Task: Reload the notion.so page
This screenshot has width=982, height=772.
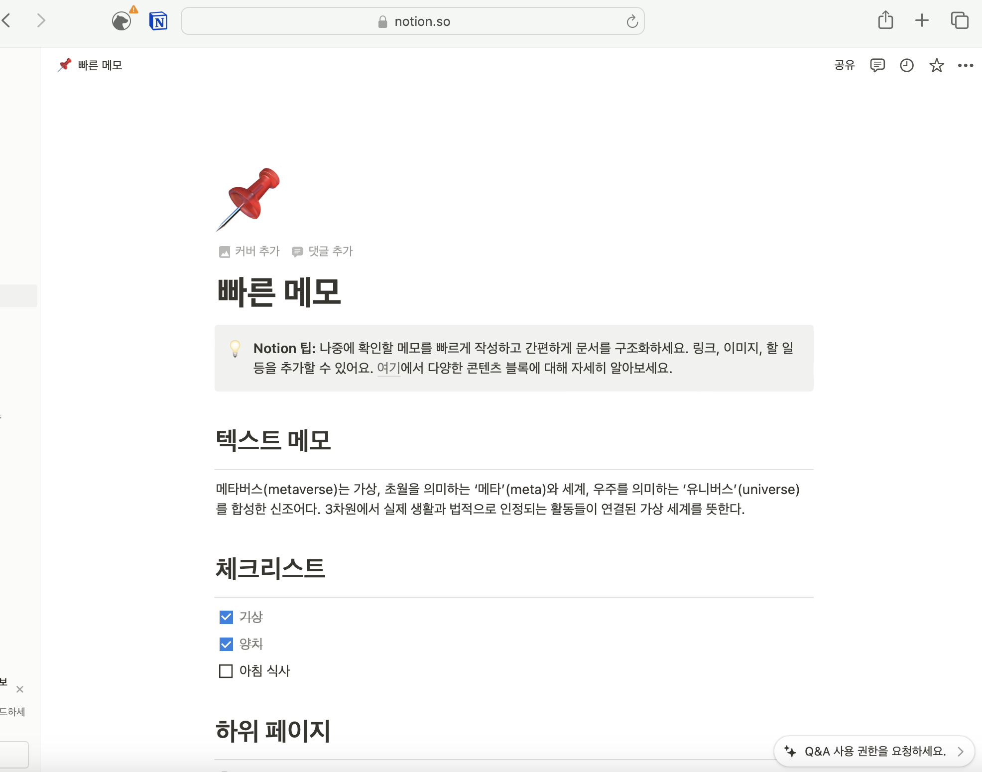Action: pyautogui.click(x=632, y=21)
